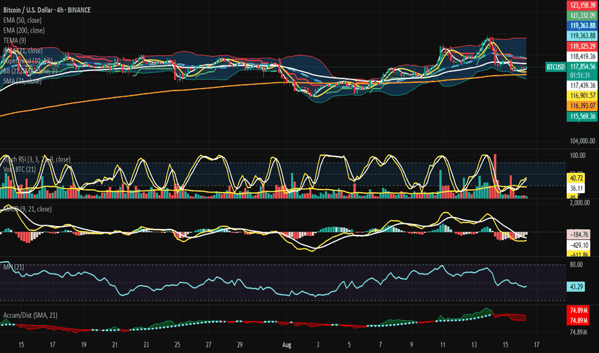
Task: Select the yellow 40.72 Stoch RSI value
Action: (576, 178)
